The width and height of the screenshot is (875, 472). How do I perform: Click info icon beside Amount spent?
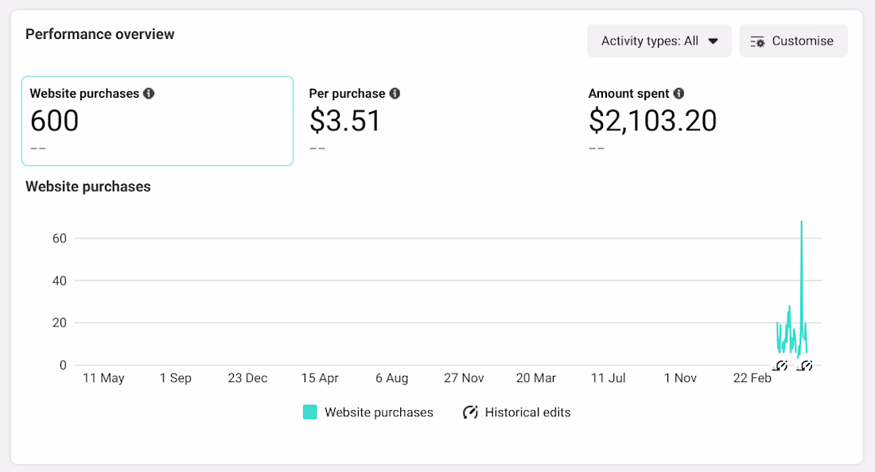679,94
